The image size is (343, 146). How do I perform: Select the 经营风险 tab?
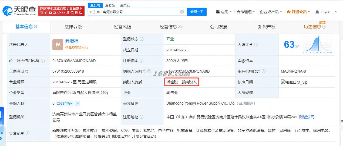point(123,27)
